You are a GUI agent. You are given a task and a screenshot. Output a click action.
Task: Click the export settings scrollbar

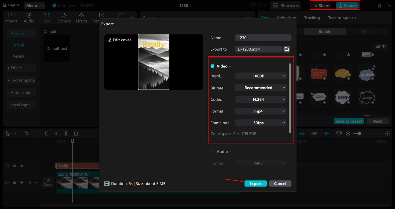click(290, 98)
